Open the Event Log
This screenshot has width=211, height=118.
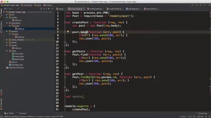[x=202, y=113]
